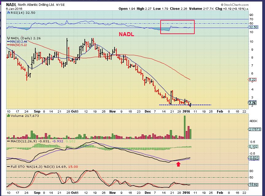Click the MACD histogram value 0.102 in the legend

pos(71,141)
